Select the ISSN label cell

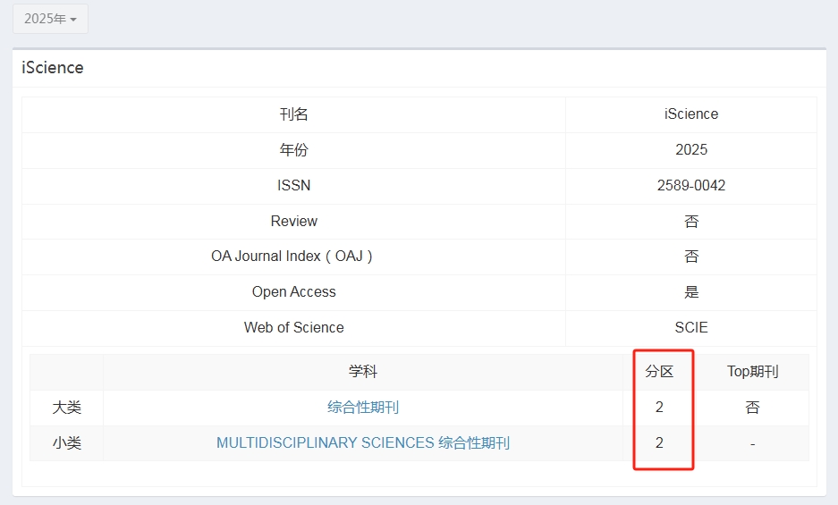pos(293,186)
